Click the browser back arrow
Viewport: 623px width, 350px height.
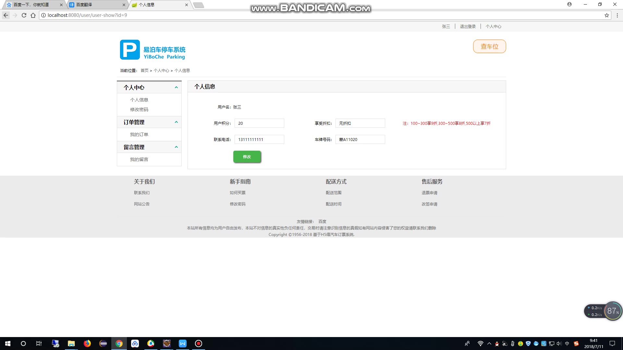pos(6,15)
